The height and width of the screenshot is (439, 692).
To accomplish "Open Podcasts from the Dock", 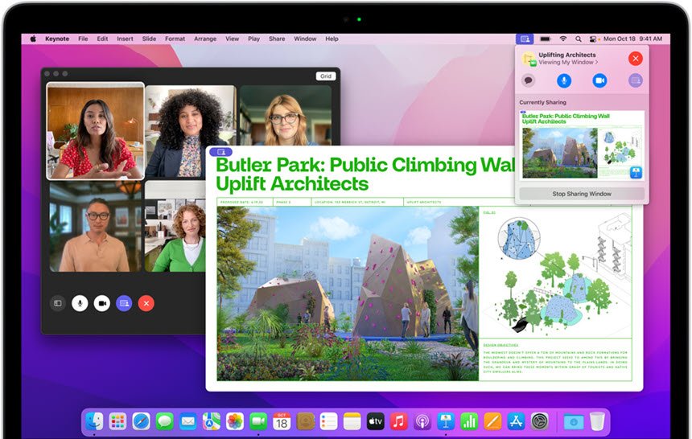I will coord(422,422).
